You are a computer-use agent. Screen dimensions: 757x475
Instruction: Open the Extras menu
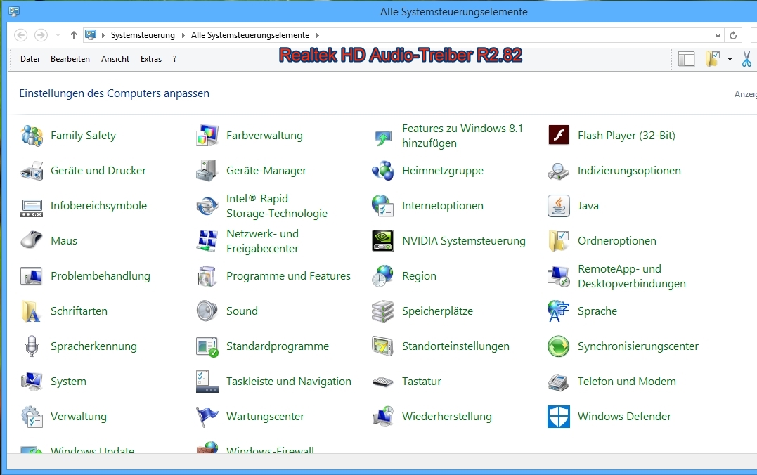pos(151,59)
